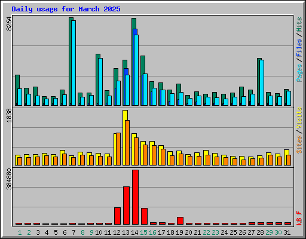This screenshot has height=239, width=306.
Task: Click day label 24 on the x-axis
Action: click(x=224, y=232)
